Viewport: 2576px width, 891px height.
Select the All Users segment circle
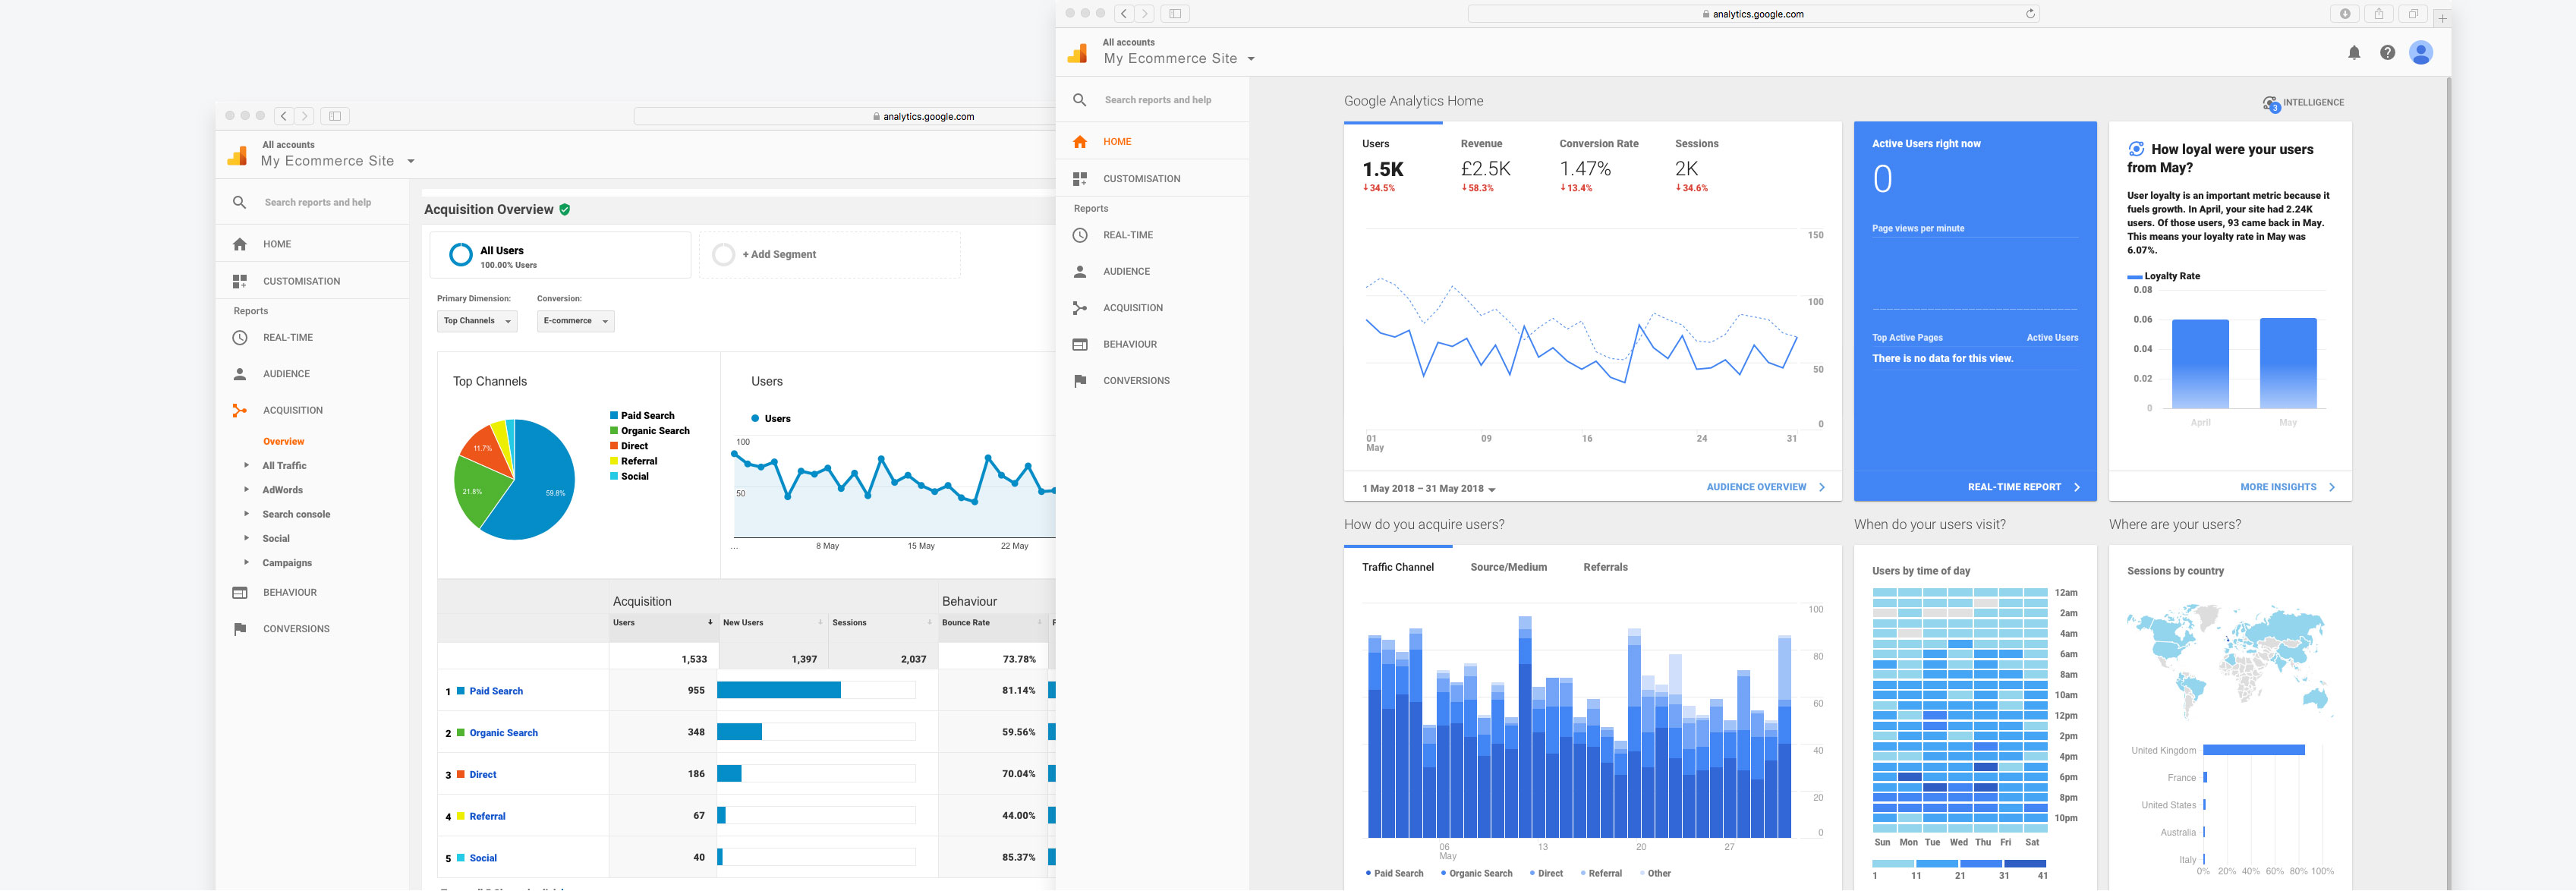461,255
